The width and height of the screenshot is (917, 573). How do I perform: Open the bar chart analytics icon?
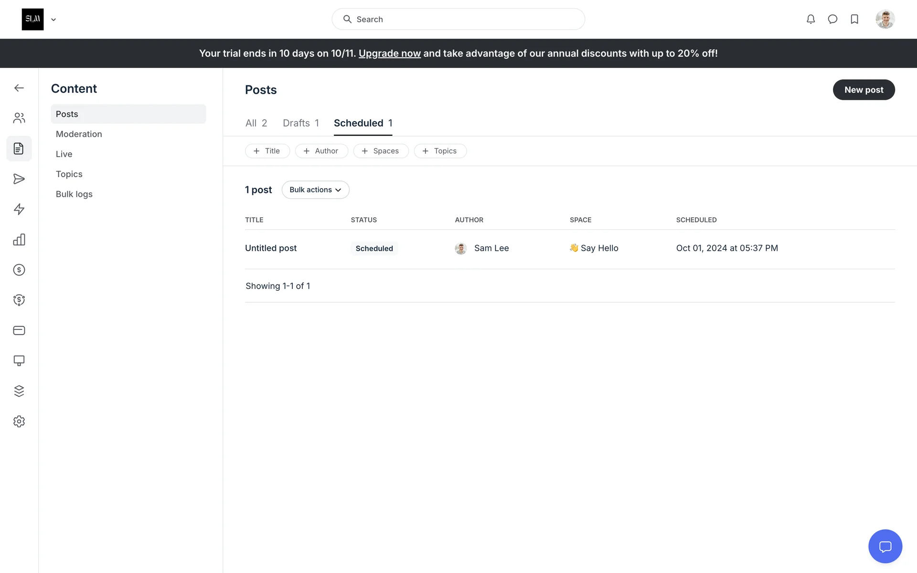(19, 240)
